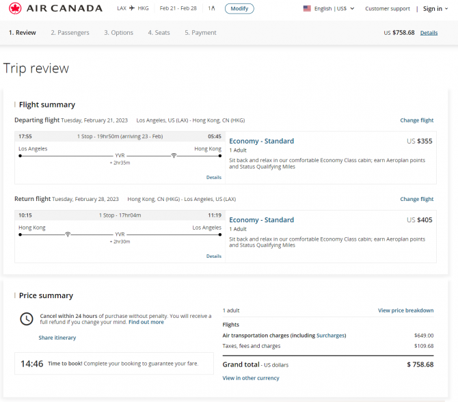Go to the 4. Seats step
Image resolution: width=458 pixels, height=402 pixels.
(x=159, y=32)
